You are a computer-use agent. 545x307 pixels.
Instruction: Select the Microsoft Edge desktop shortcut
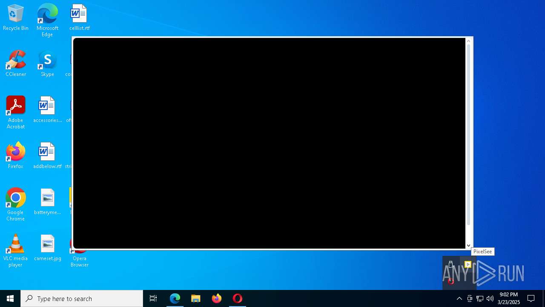(47, 20)
